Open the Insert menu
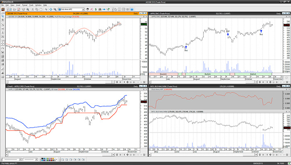 point(18,5)
